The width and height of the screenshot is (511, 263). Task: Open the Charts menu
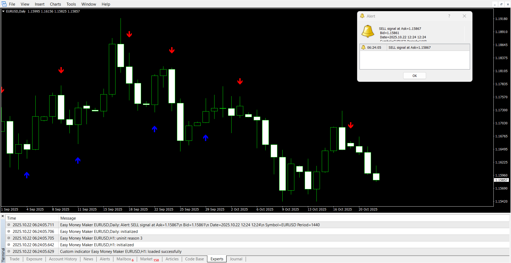(55, 4)
